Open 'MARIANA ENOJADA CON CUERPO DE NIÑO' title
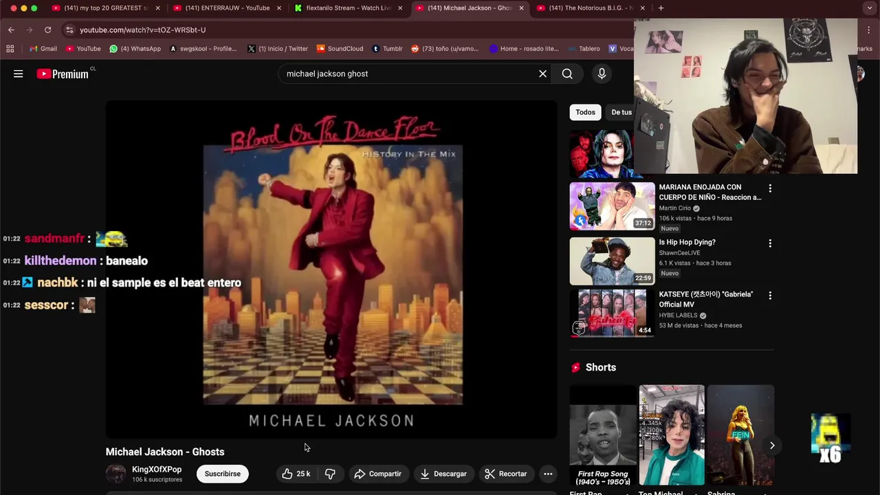880x495 pixels. click(x=709, y=192)
